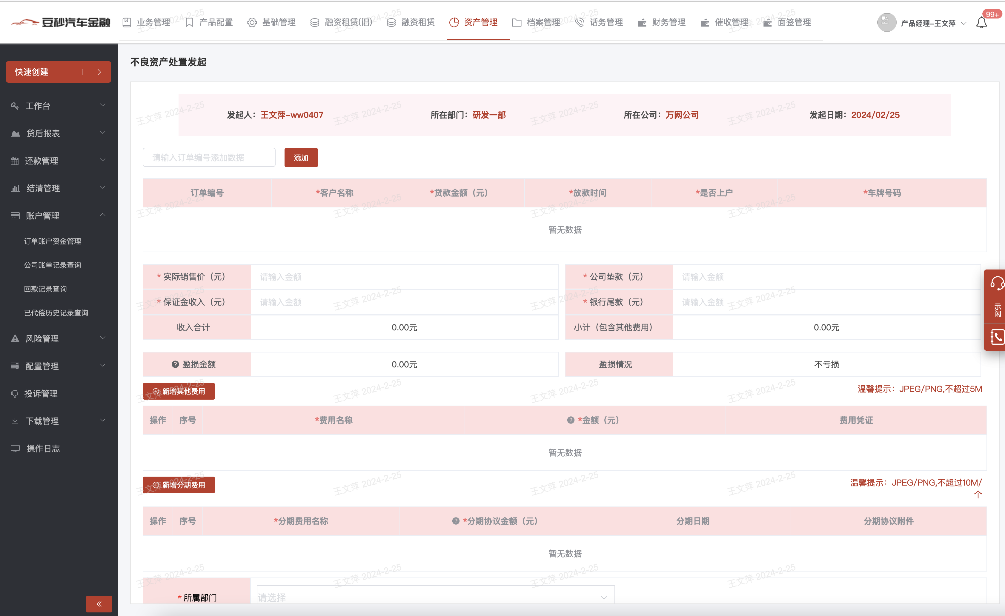Click help icon next to 金额（元）header
Image resolution: width=1005 pixels, height=616 pixels.
click(570, 420)
